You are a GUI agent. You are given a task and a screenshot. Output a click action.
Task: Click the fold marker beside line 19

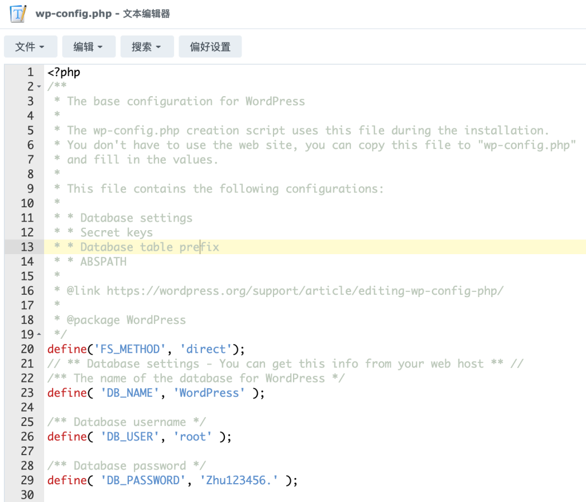click(39, 334)
